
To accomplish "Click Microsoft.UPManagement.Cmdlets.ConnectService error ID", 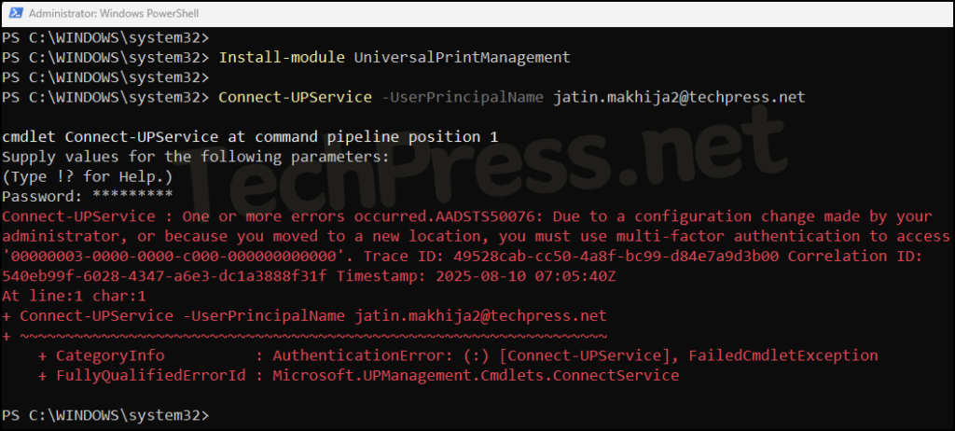I will pyautogui.click(x=476, y=376).
